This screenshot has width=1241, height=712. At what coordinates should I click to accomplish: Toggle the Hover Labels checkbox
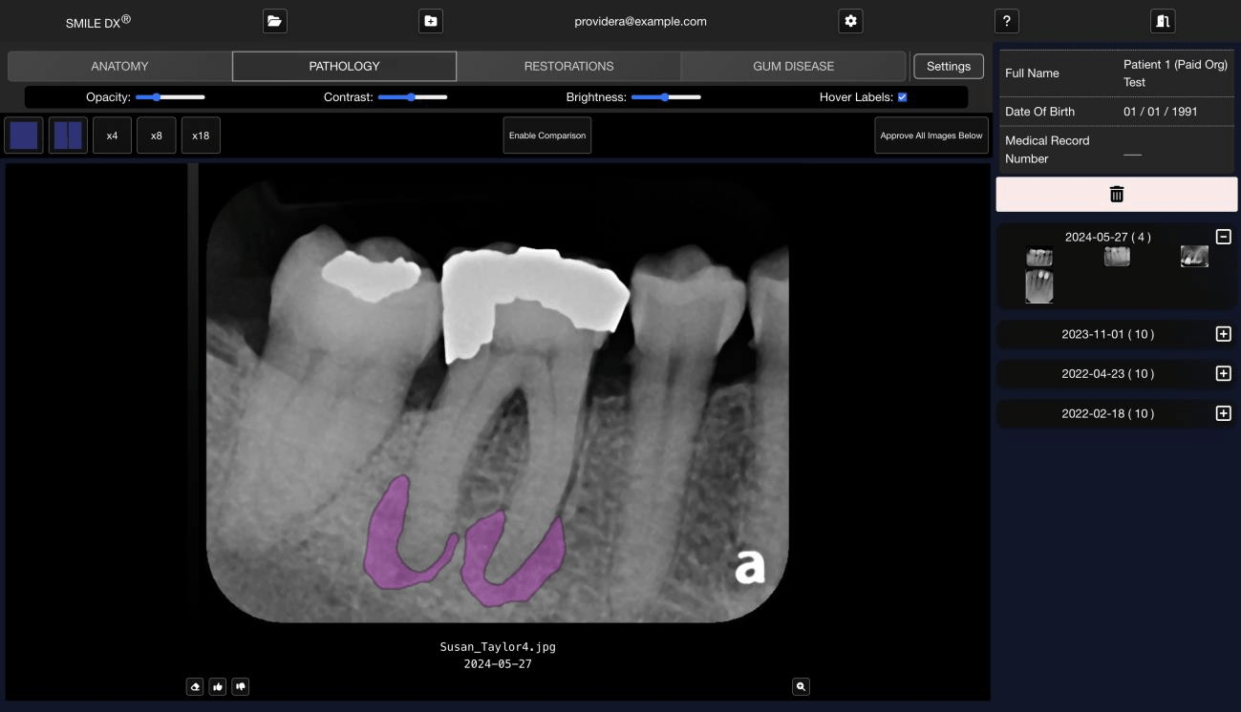pos(902,97)
